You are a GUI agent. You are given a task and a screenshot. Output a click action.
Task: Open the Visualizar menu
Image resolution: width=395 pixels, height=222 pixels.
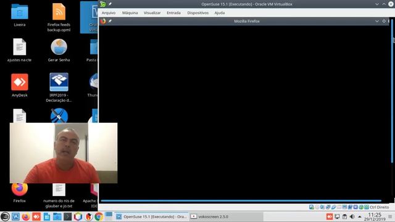(152, 13)
